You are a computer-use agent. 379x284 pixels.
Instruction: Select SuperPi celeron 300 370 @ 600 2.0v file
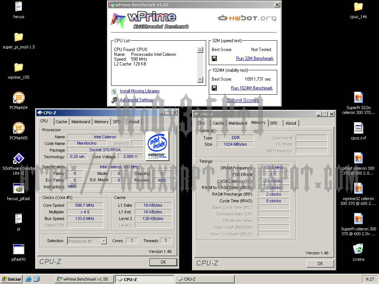[358, 219]
